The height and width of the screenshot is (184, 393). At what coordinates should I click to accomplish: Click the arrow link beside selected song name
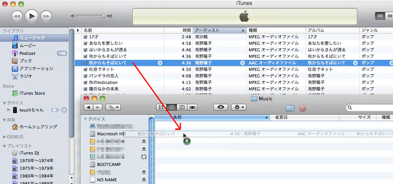[x=160, y=63]
